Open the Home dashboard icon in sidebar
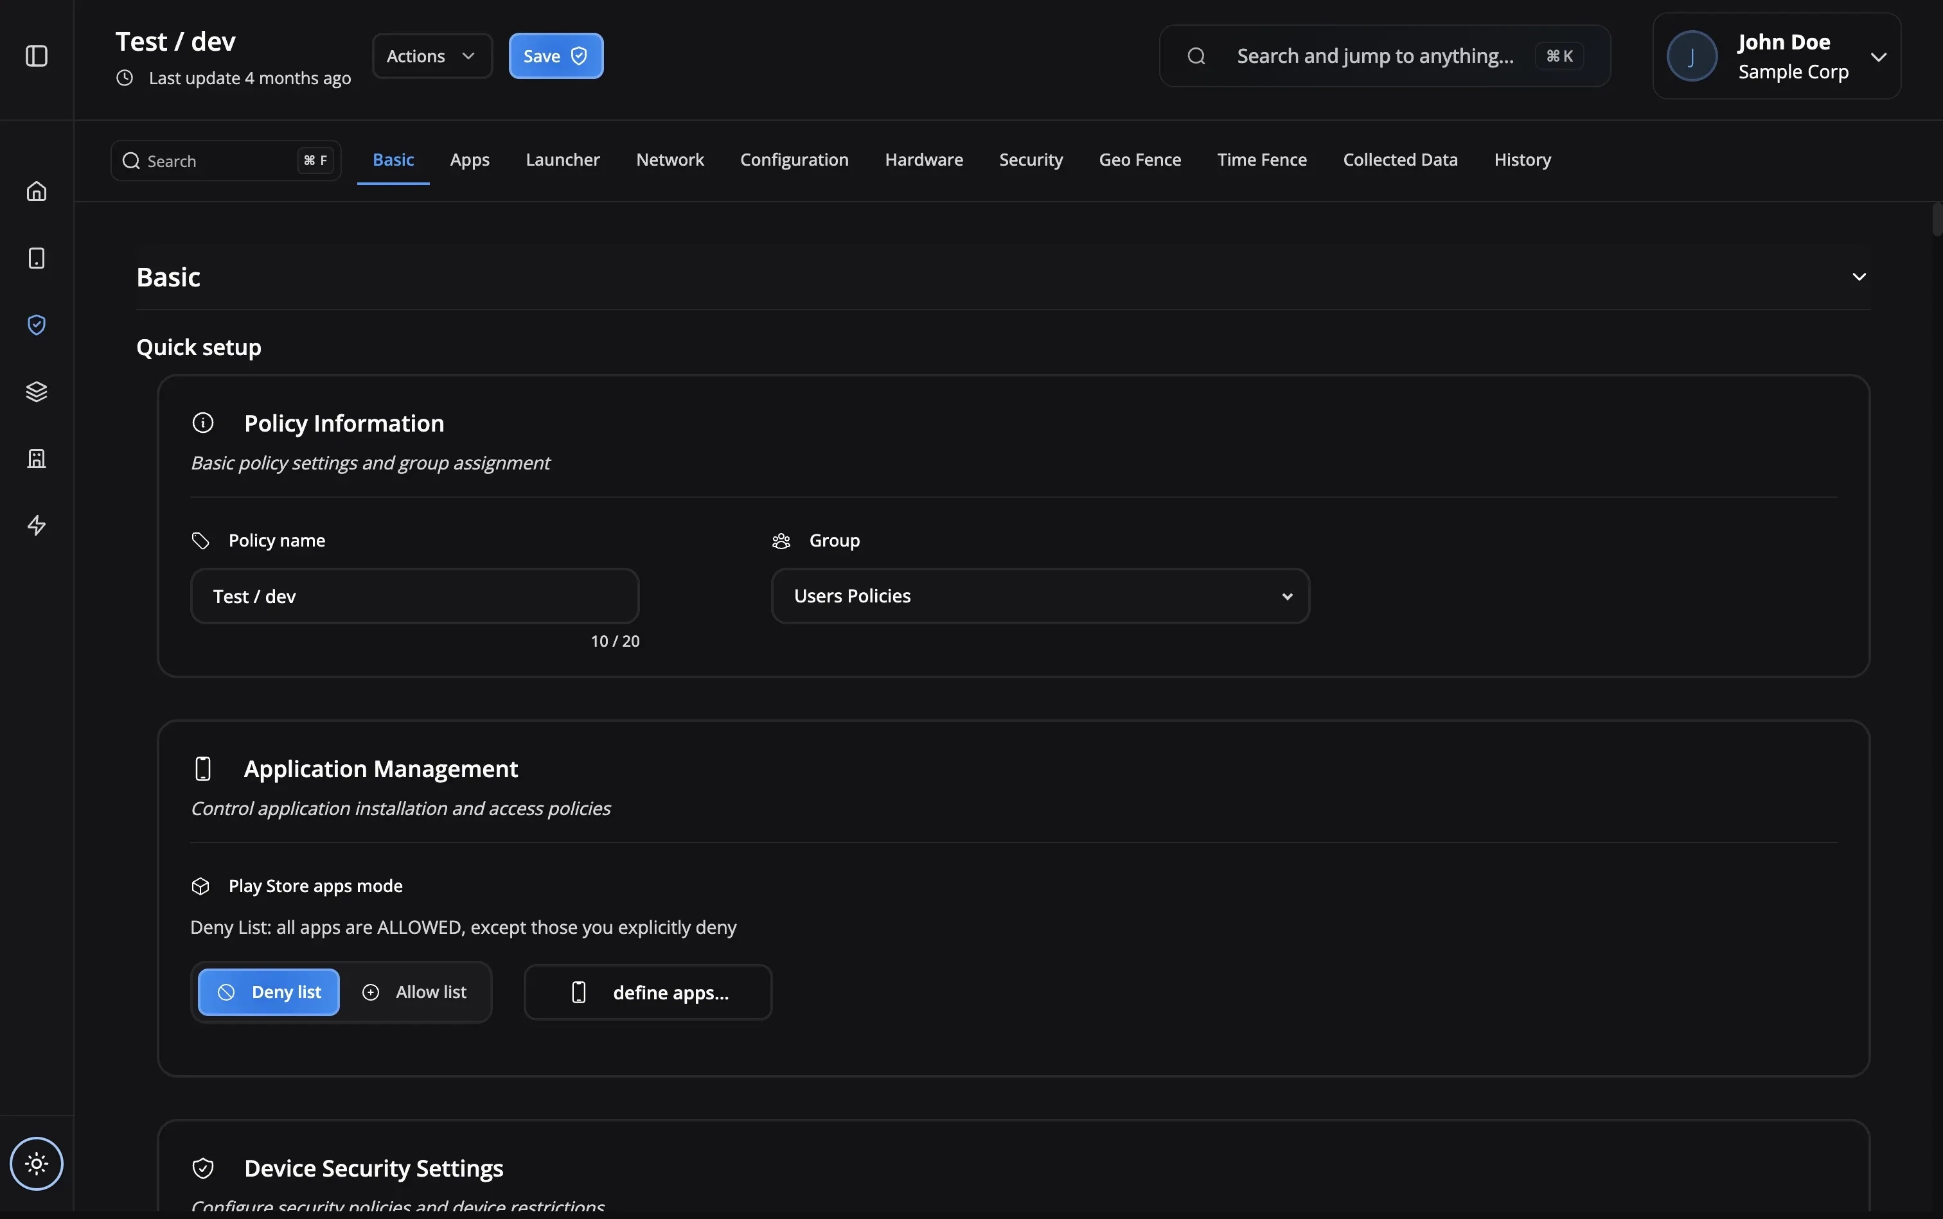The height and width of the screenshot is (1219, 1943). [x=36, y=191]
